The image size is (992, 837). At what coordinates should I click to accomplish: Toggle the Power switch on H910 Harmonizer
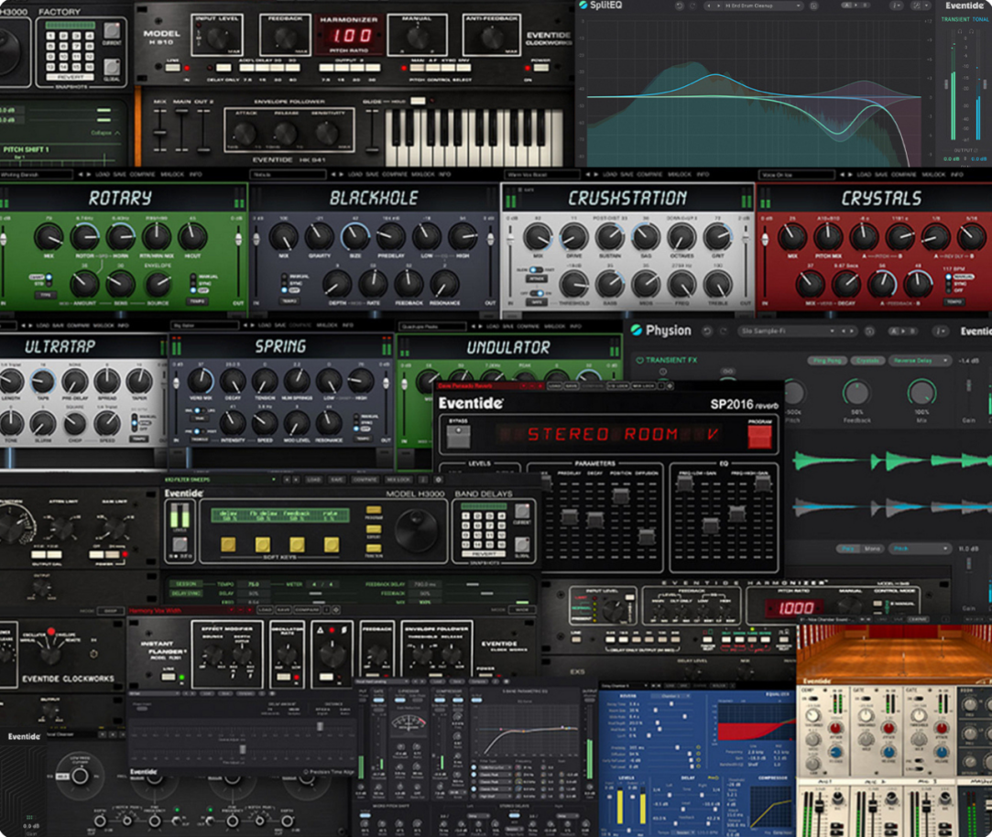541,67
